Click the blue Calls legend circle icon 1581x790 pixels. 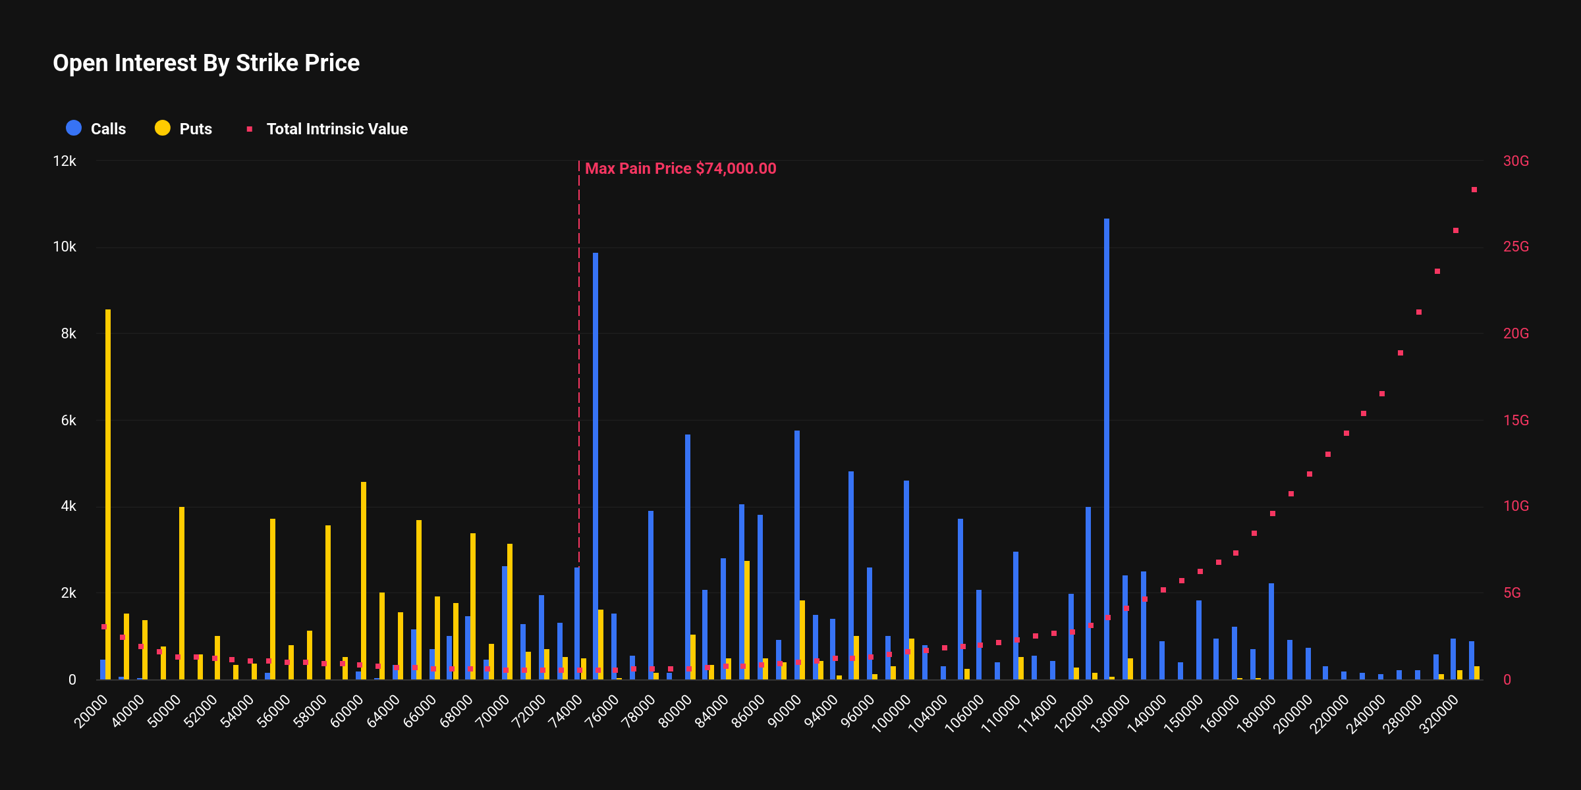74,128
